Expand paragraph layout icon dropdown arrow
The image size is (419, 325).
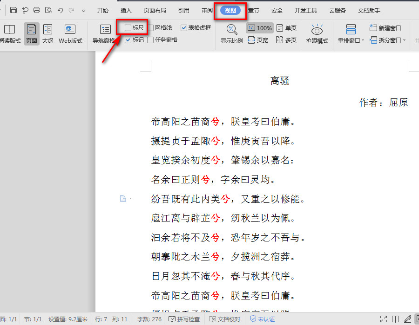pyautogui.click(x=130, y=198)
